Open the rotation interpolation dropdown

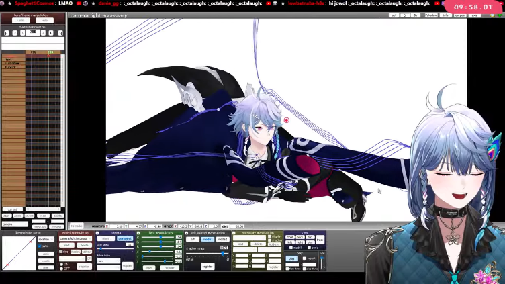(46, 239)
